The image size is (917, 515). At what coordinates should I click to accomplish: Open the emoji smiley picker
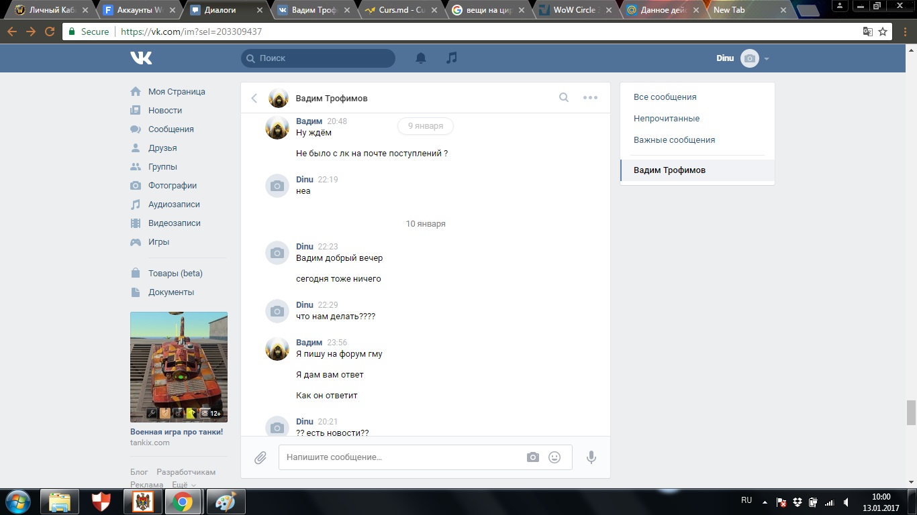click(554, 457)
